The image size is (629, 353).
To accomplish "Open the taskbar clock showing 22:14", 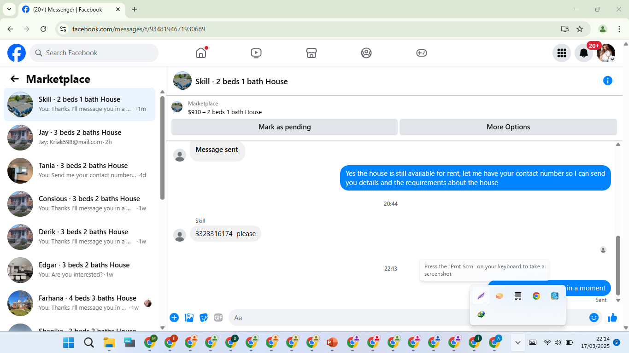I will click(x=595, y=342).
